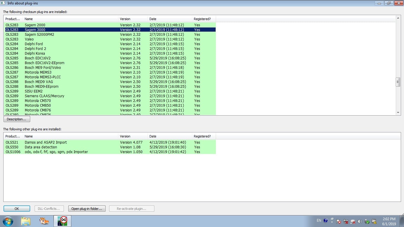Click the EN language indicator

tap(319, 220)
